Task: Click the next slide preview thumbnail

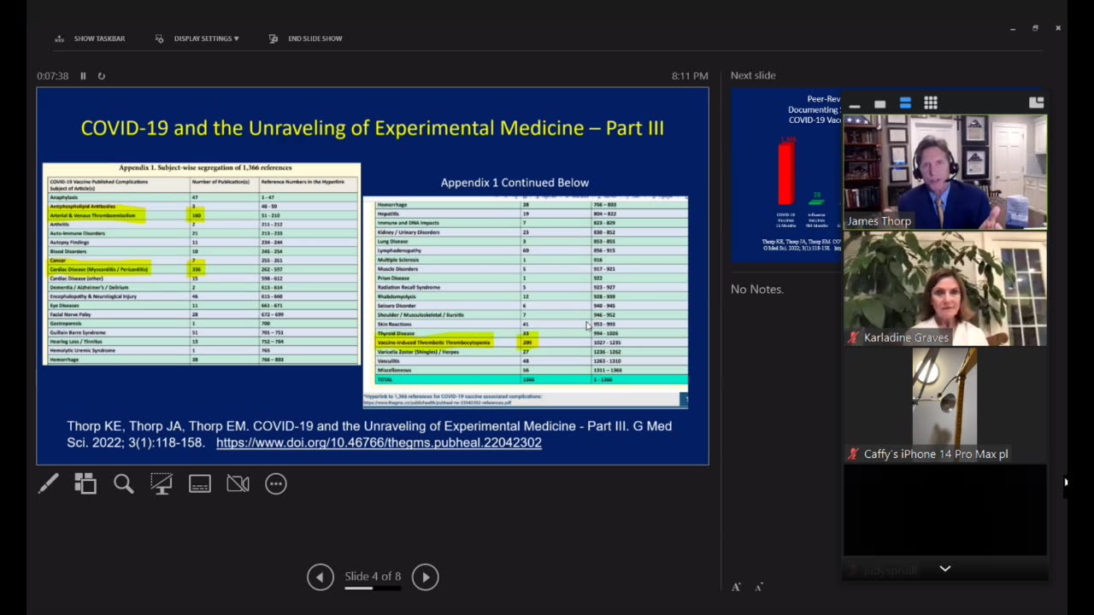Action: coord(785,175)
